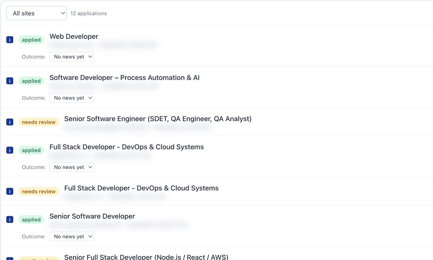
Task: Click the Outcome: label under Senior Software Developer
Action: [34, 236]
